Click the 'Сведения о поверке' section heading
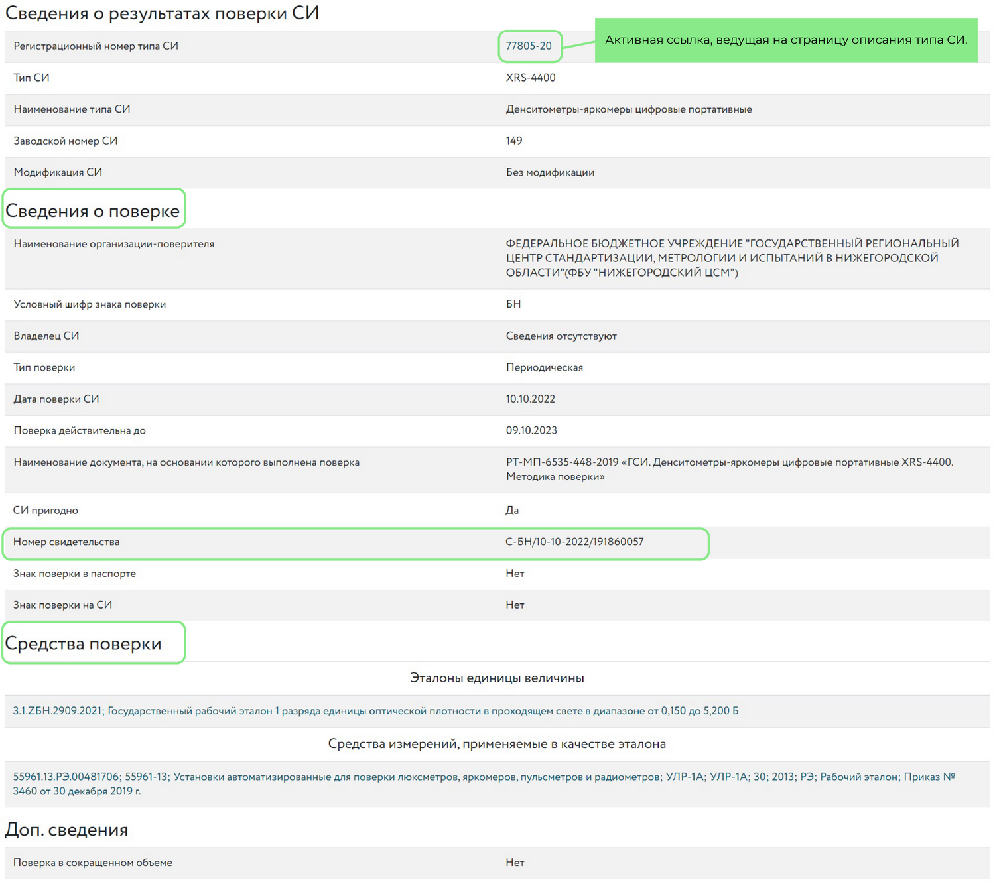 (x=93, y=211)
